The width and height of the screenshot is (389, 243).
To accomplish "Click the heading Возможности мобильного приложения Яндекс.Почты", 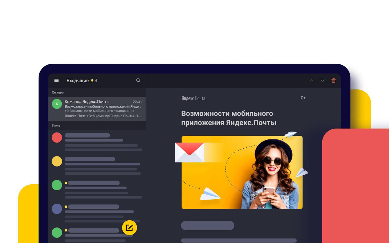I will point(229,118).
